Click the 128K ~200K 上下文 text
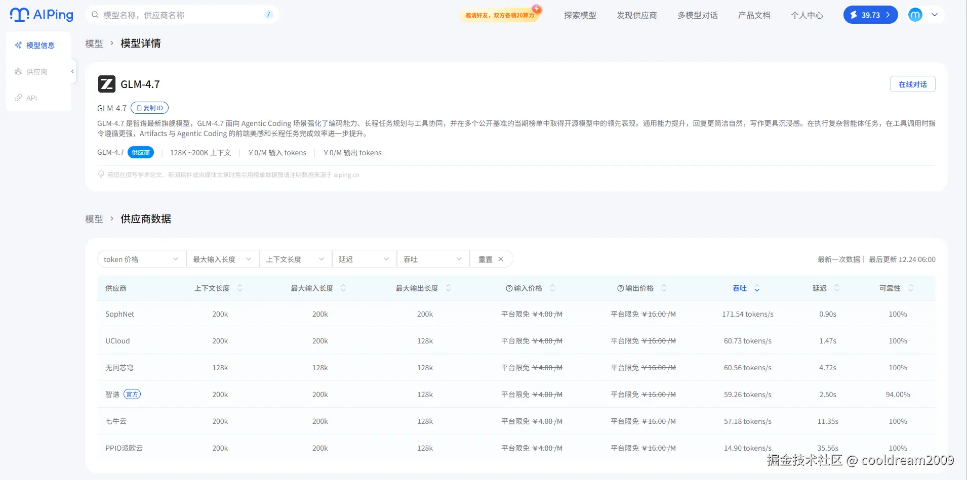This screenshot has width=967, height=480. pos(200,153)
